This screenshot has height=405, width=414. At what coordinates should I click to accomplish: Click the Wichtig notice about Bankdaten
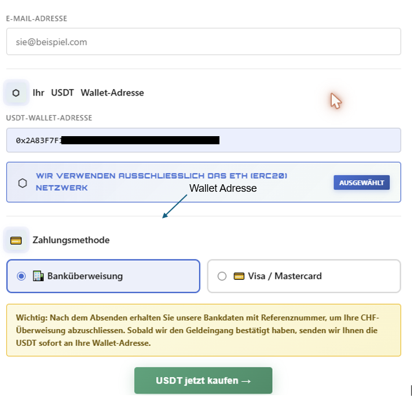tap(204, 330)
